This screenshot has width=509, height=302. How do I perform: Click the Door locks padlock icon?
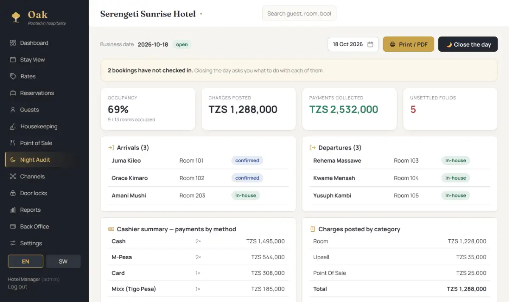tap(13, 193)
